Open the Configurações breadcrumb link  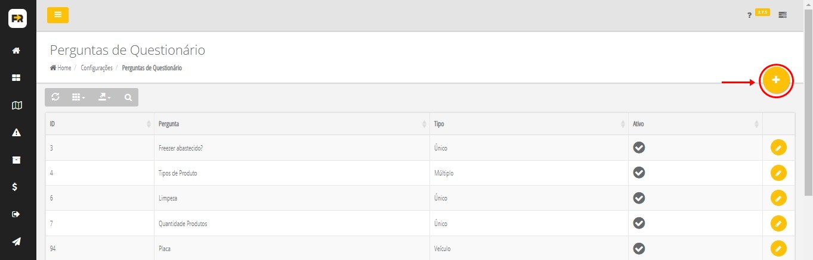point(97,68)
